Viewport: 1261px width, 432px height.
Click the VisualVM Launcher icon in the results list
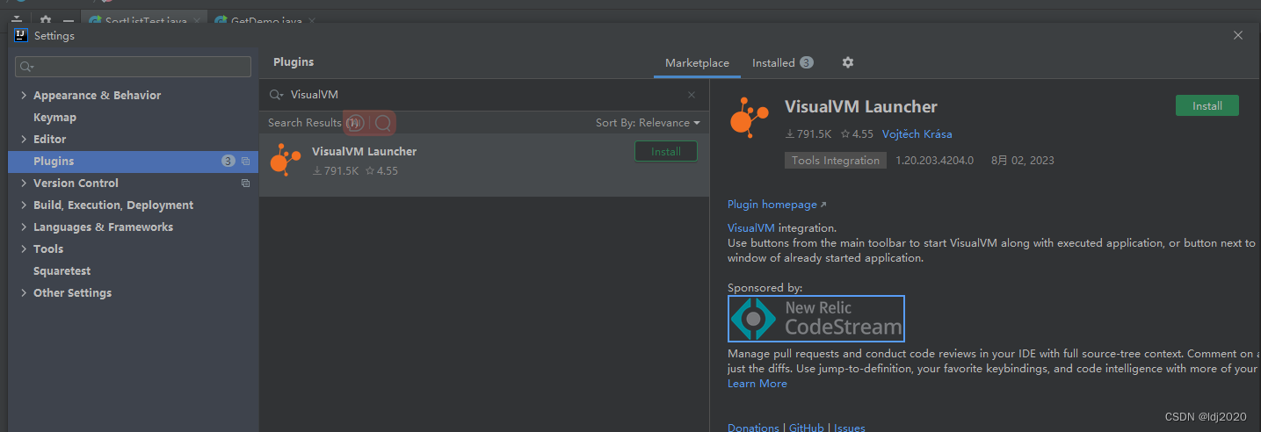click(284, 160)
